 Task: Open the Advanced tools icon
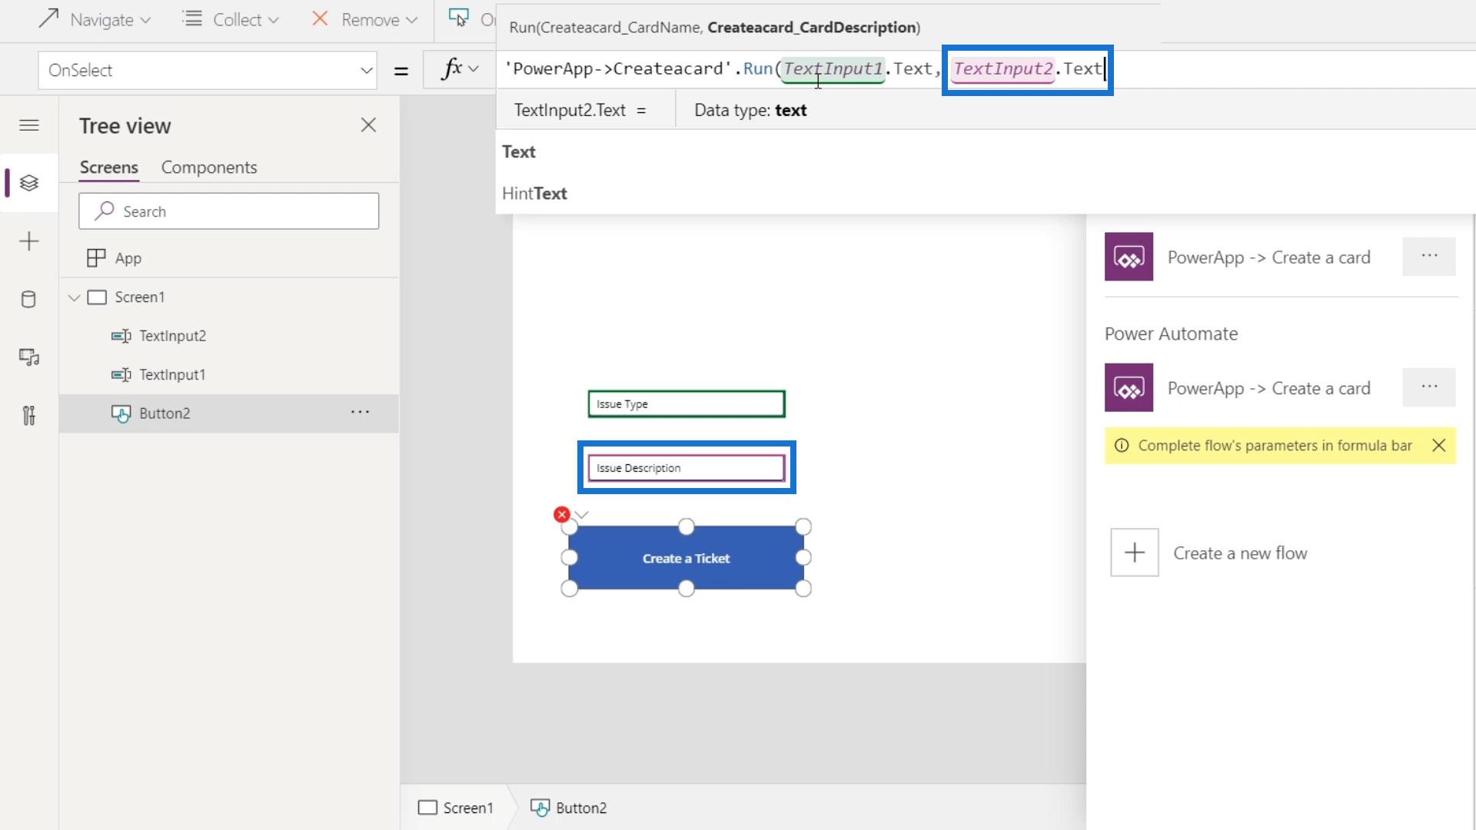(29, 416)
